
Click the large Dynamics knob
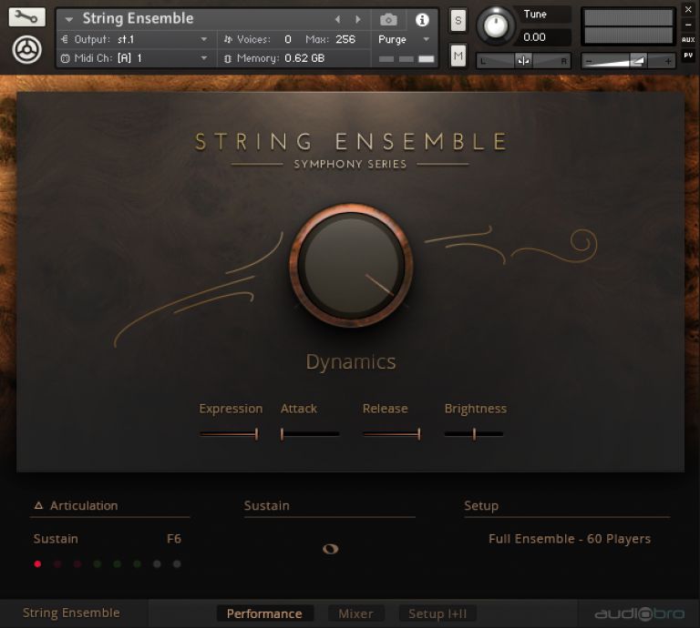point(351,265)
